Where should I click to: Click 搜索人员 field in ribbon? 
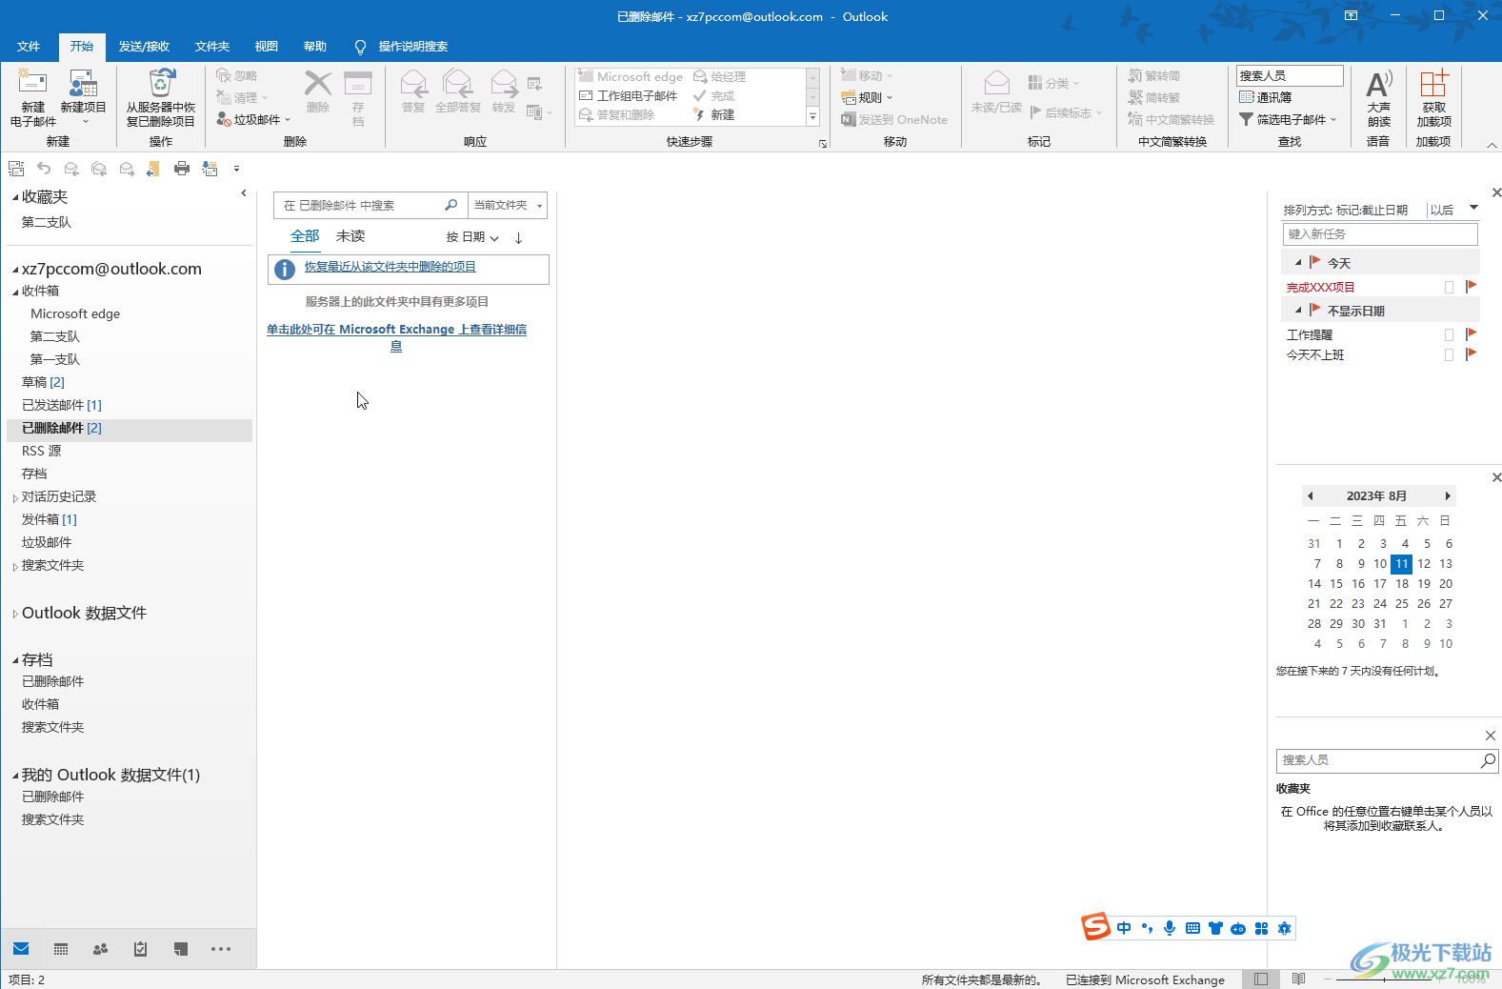coord(1290,75)
